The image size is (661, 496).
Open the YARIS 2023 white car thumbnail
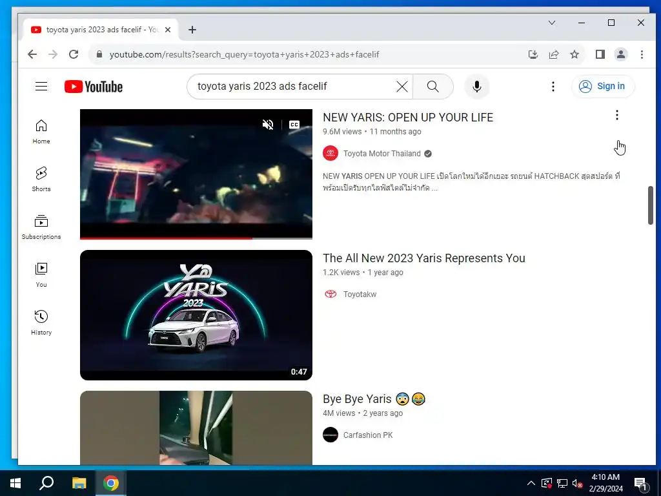196,315
